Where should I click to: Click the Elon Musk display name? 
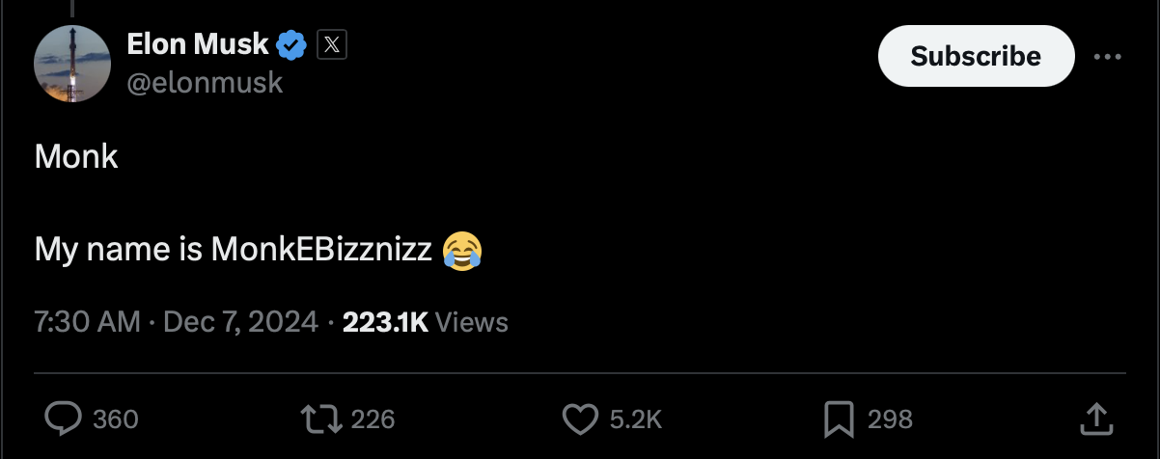tap(198, 43)
